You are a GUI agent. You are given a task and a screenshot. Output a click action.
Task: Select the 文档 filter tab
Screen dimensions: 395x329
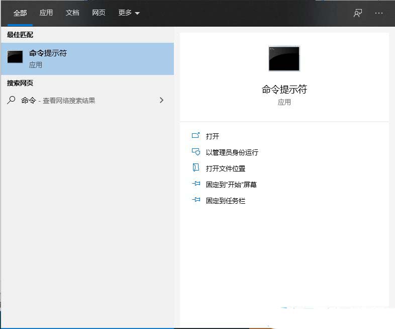coord(72,13)
